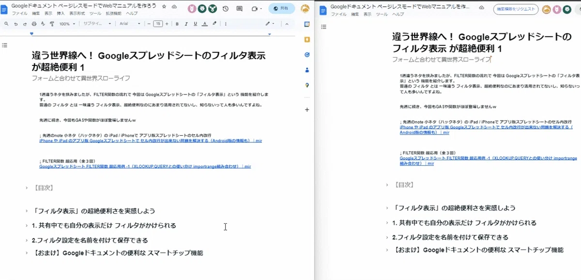Expand 「フィルタ表示」の超絶便利さ heading in left document
The height and width of the screenshot is (280, 581).
[27, 211]
